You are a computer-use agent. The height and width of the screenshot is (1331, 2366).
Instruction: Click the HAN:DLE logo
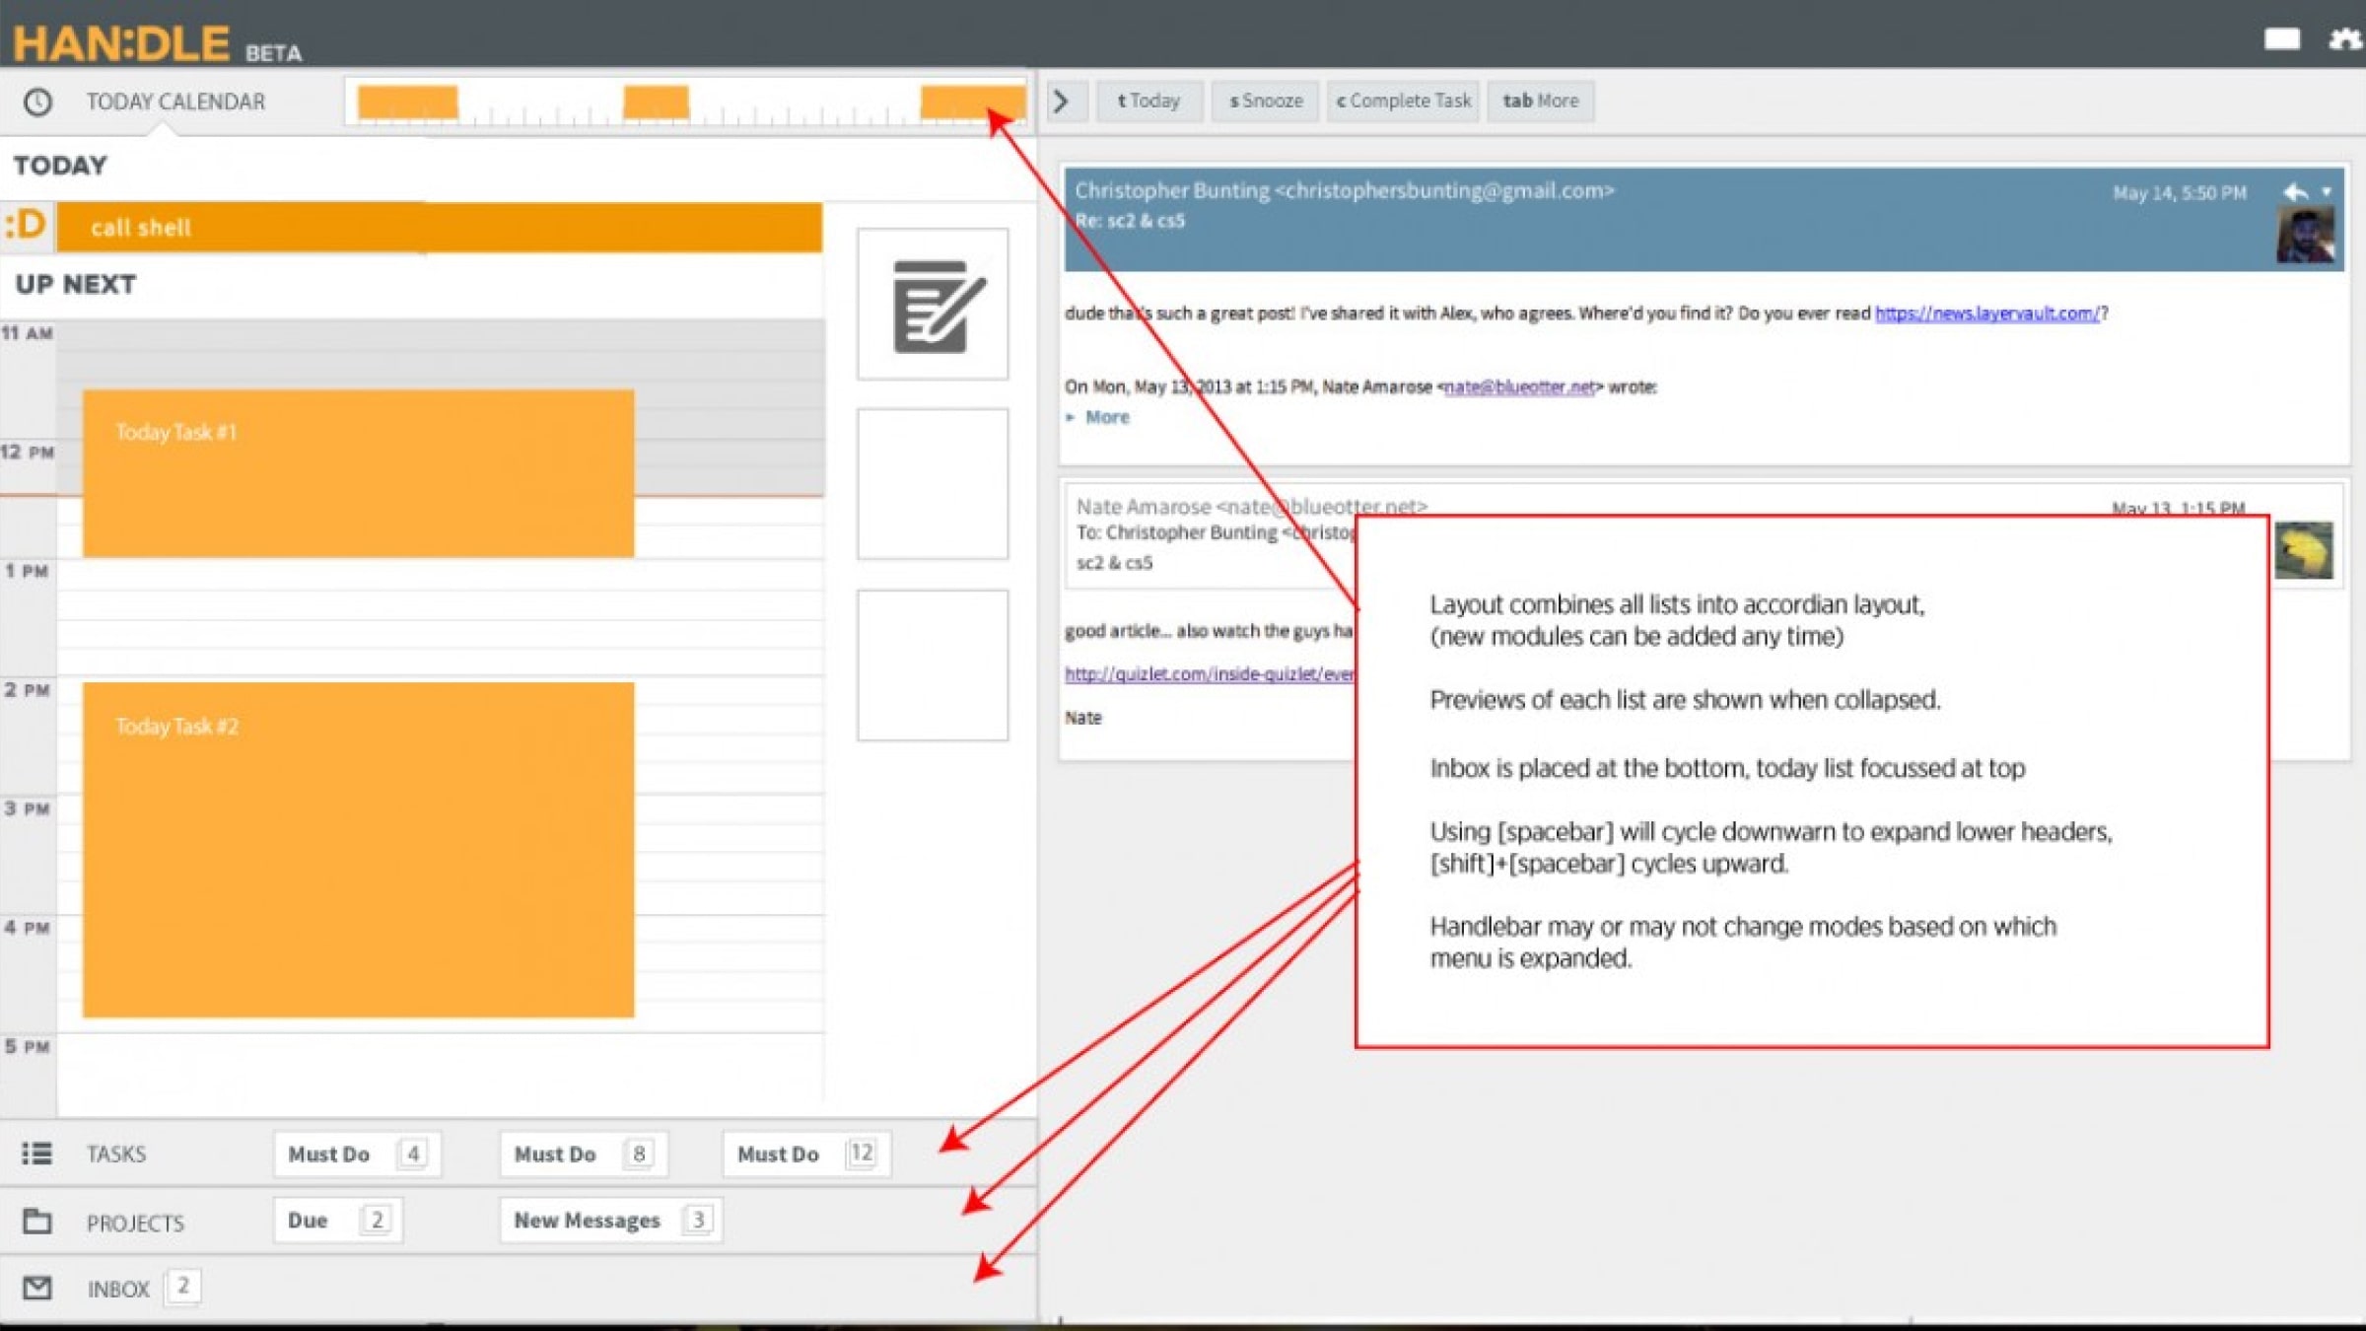(x=121, y=43)
